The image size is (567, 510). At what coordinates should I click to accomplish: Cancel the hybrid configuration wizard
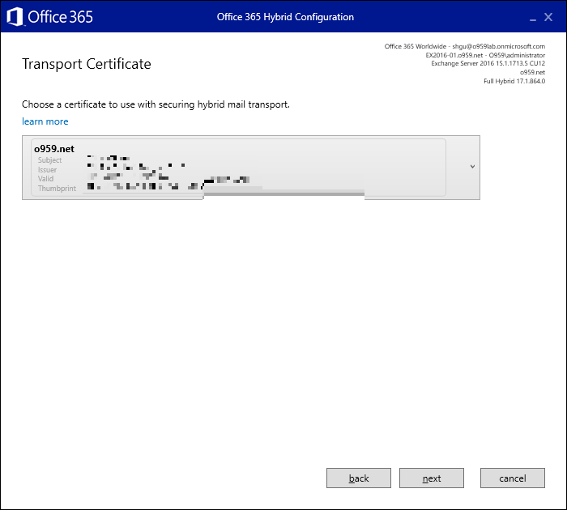(513, 478)
